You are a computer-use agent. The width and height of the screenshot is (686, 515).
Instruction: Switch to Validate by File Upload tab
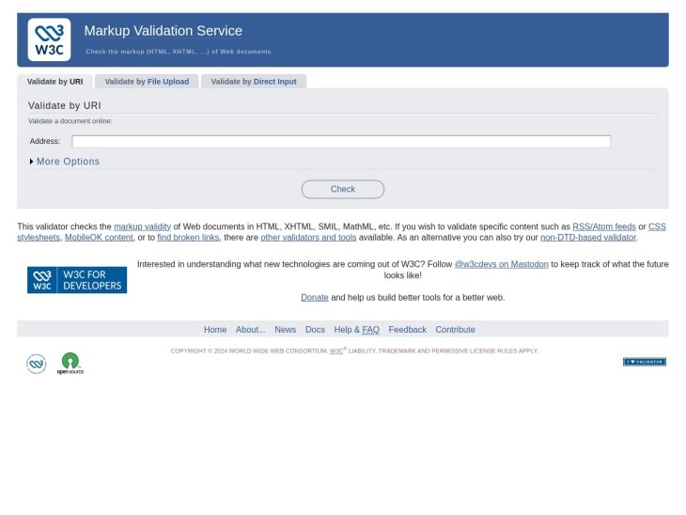pyautogui.click(x=147, y=82)
